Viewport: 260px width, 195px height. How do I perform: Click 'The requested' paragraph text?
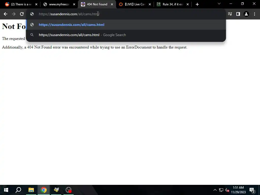tap(13, 39)
